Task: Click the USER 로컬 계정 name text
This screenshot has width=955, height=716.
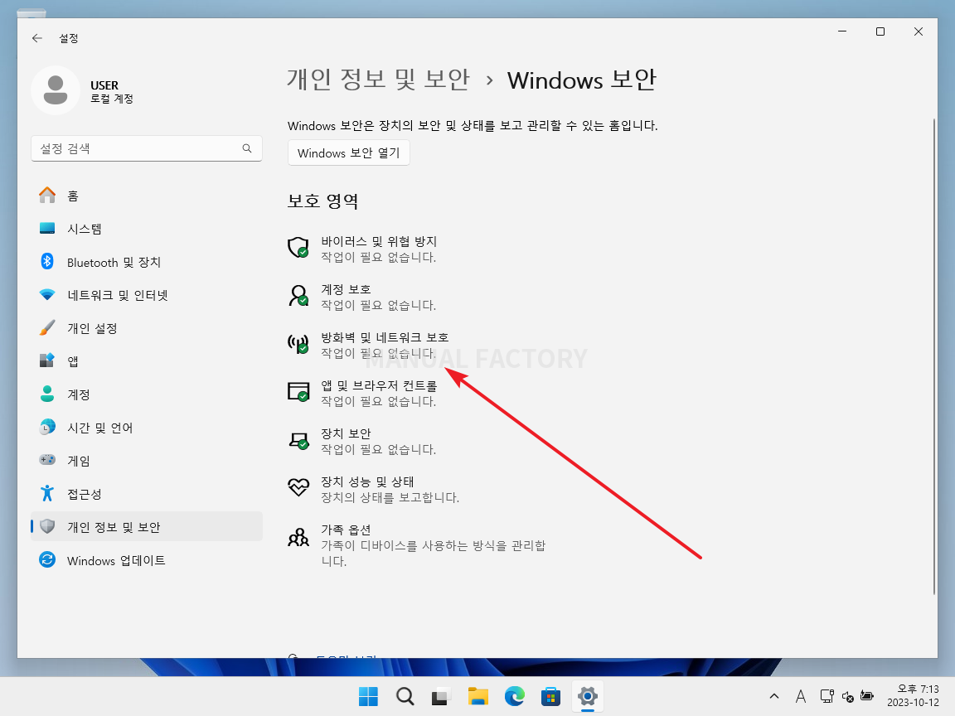Action: [111, 92]
